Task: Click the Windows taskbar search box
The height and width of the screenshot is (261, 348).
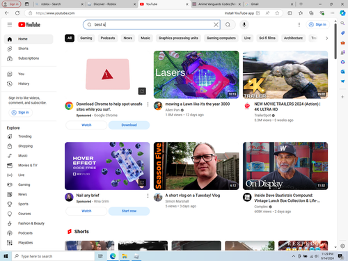Action: 54,256
